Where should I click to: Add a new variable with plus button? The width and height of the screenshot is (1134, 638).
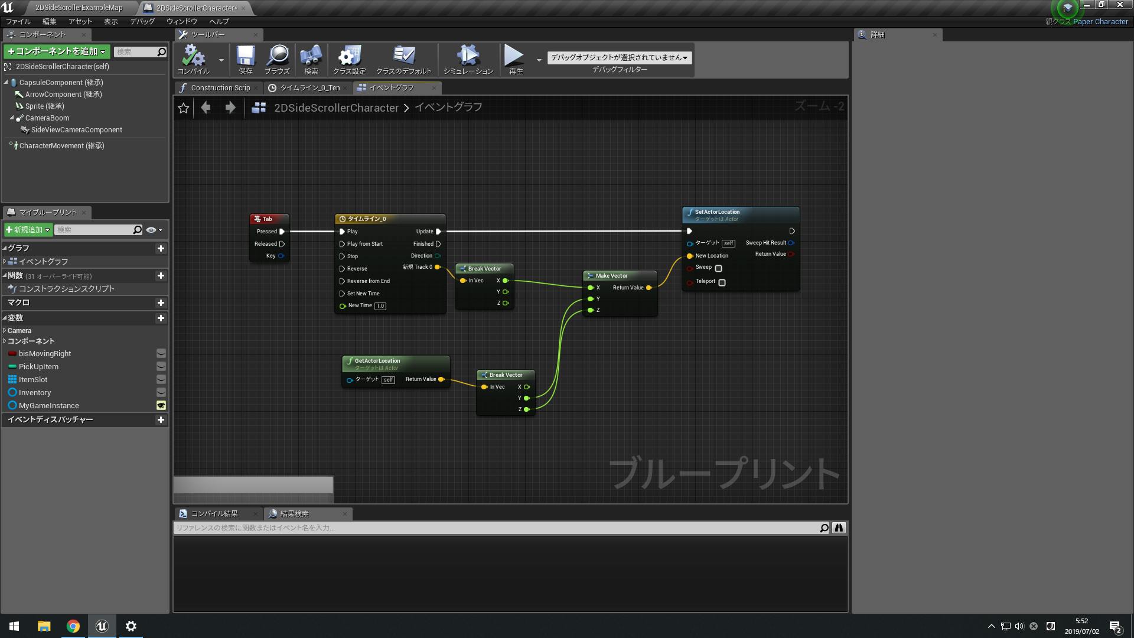[x=161, y=318]
